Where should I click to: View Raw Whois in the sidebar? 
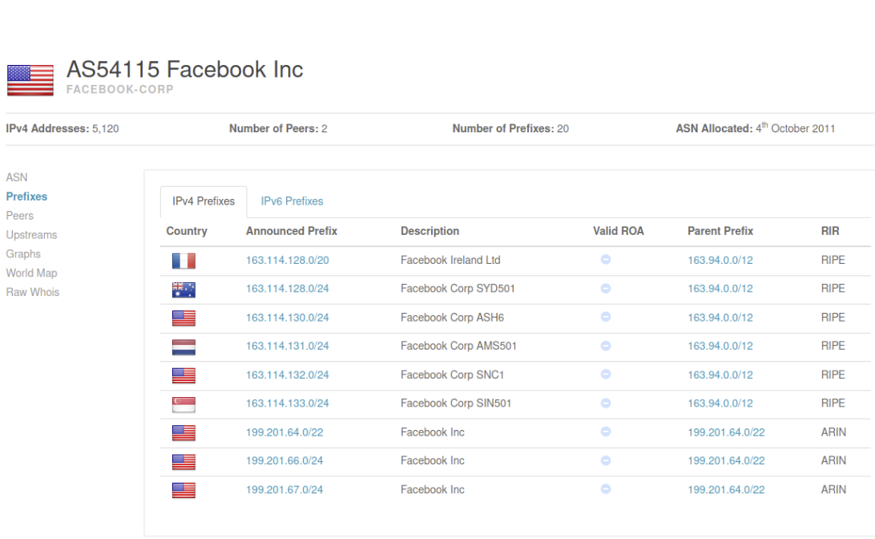click(32, 292)
